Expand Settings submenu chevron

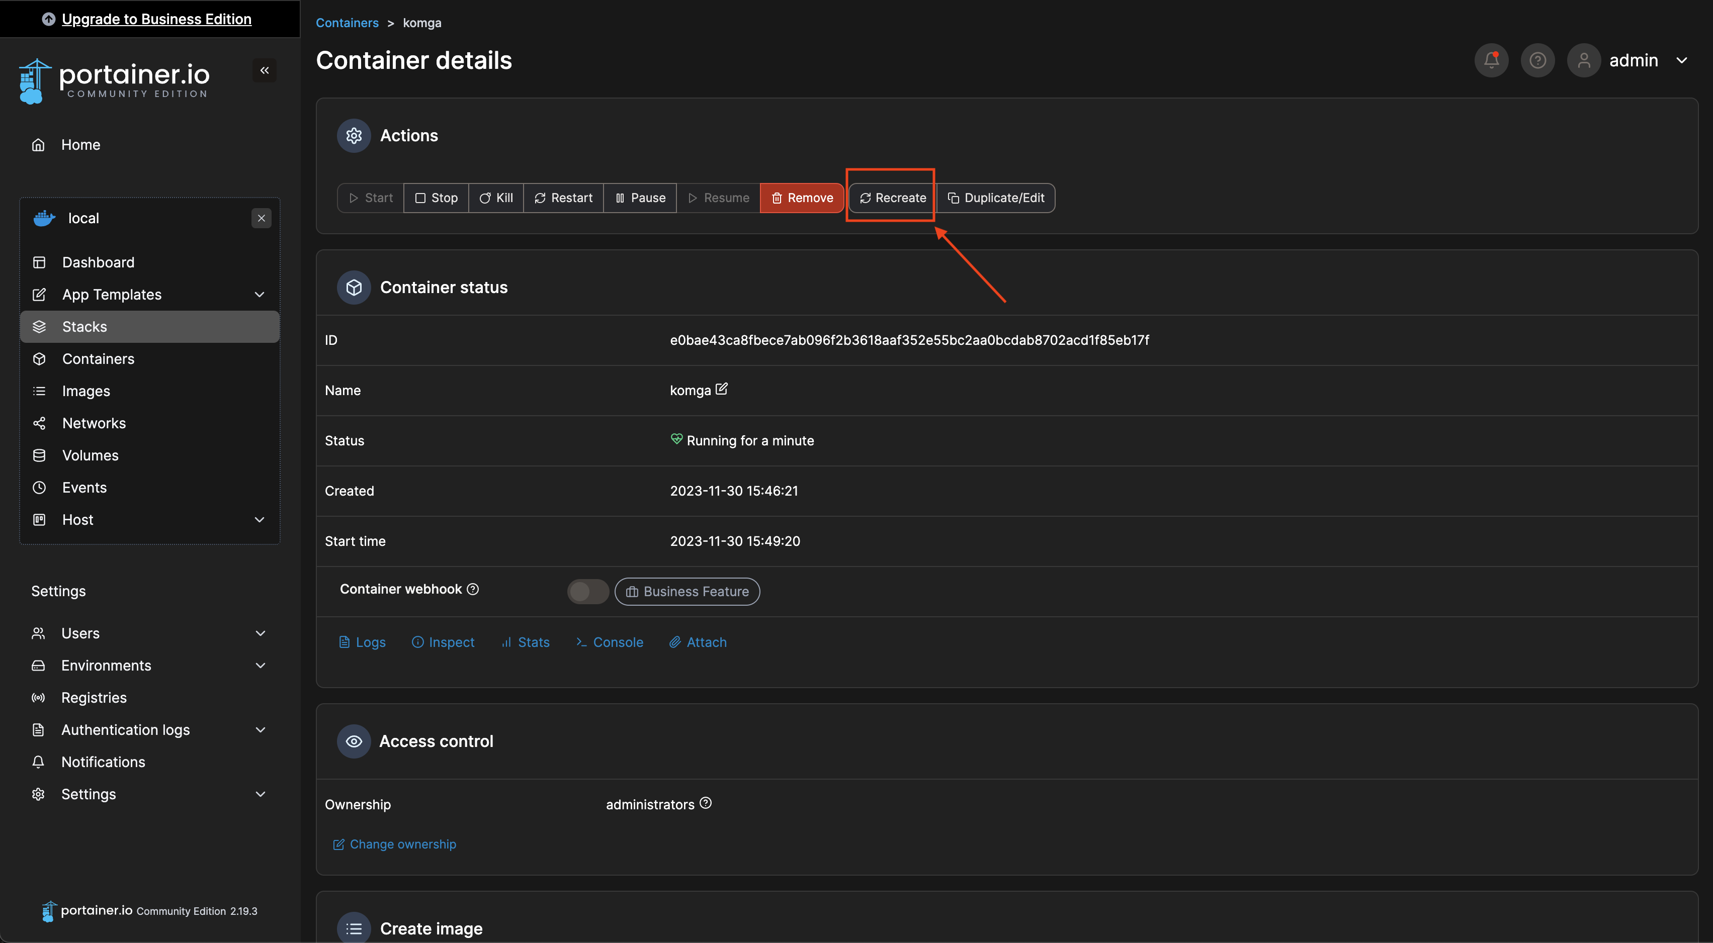tap(261, 794)
